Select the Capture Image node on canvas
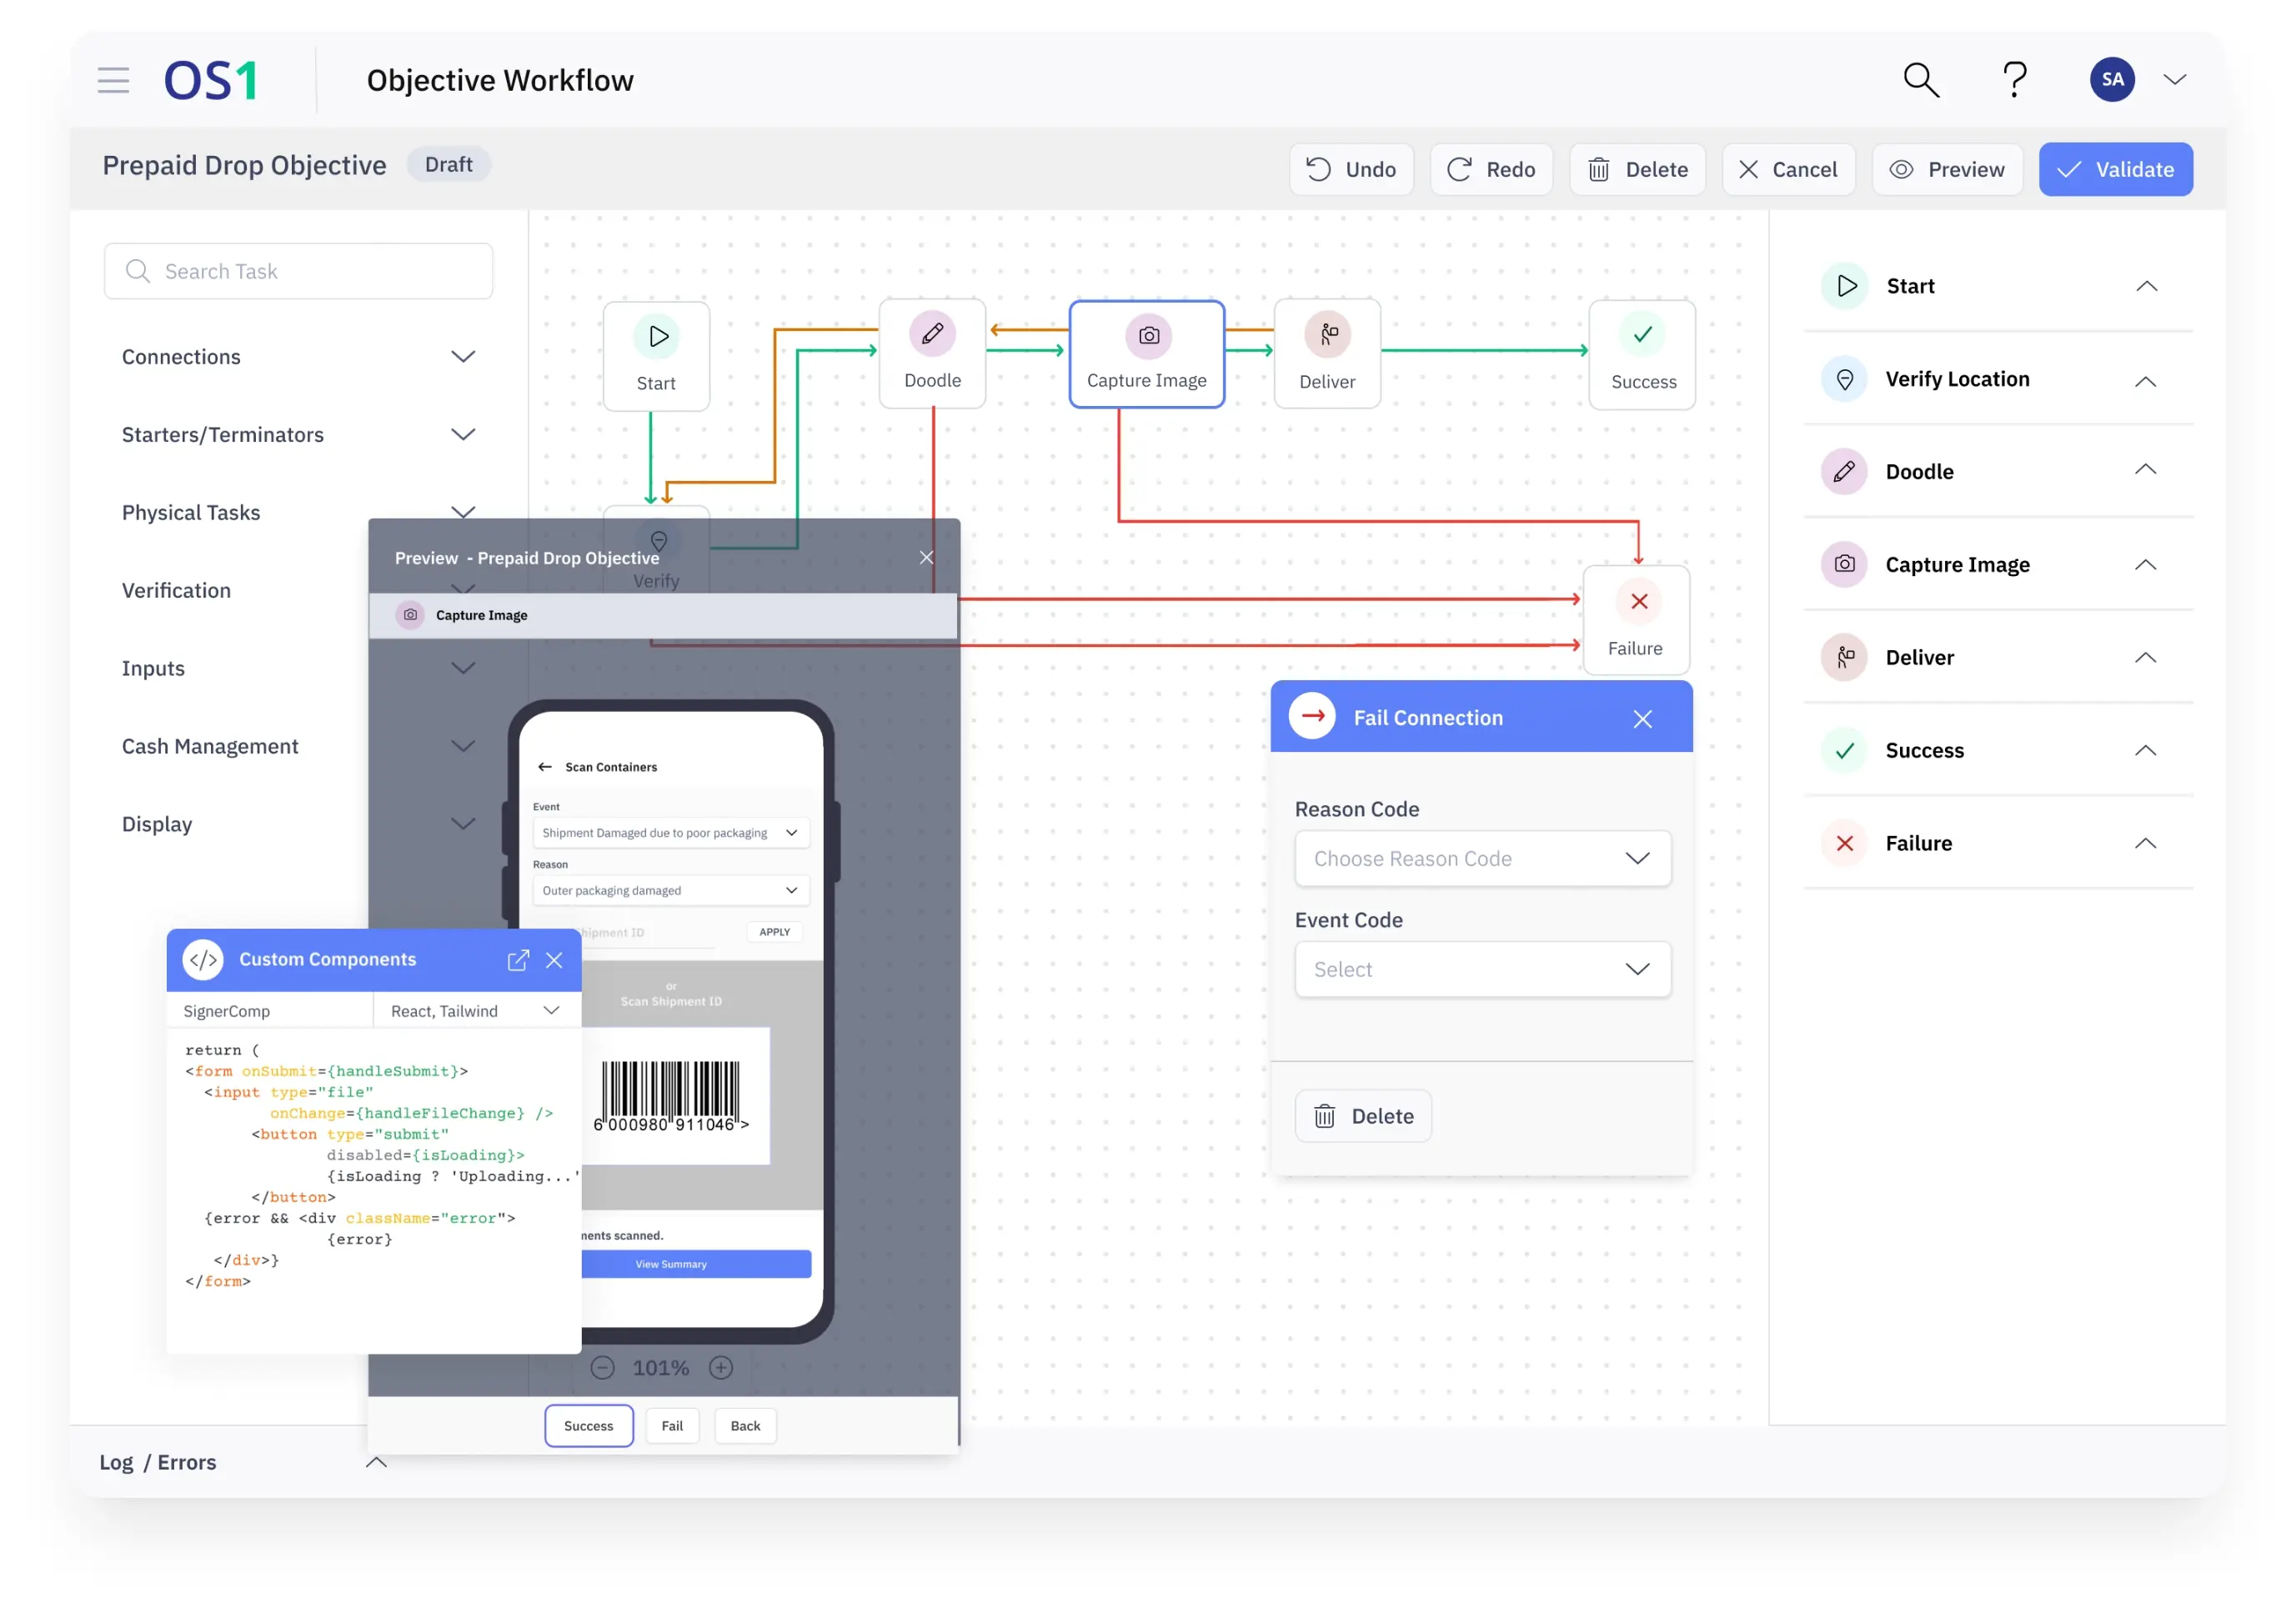The width and height of the screenshot is (2296, 1608). tap(1147, 354)
